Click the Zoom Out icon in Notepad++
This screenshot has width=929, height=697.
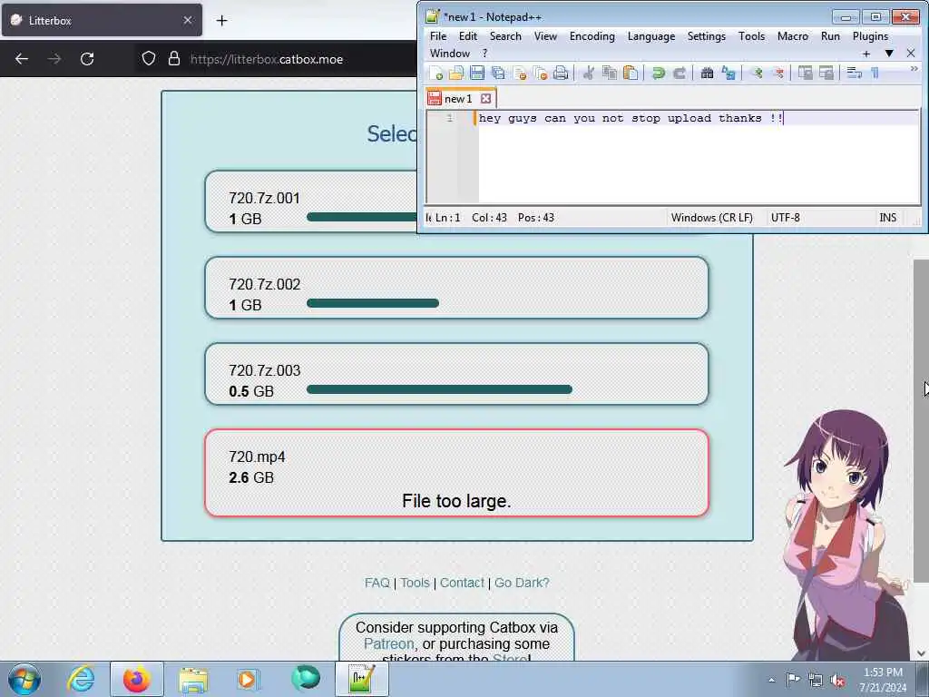777,73
